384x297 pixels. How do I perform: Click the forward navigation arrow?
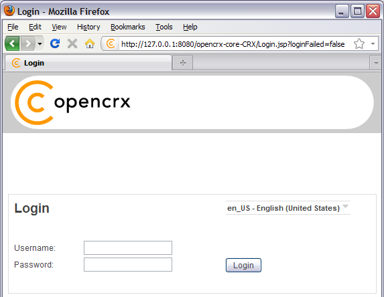[27, 44]
